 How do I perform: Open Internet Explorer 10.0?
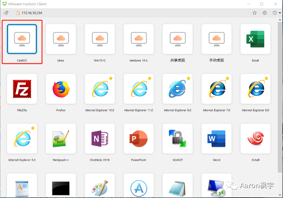coord(100,89)
